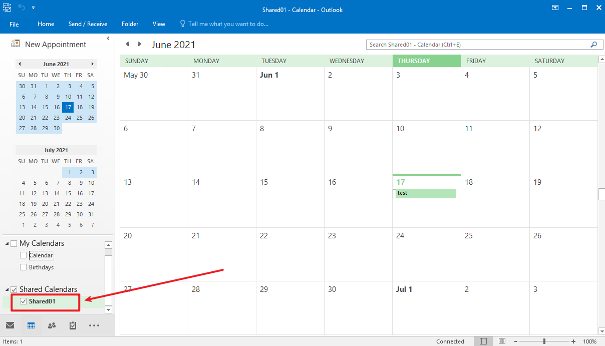The image size is (605, 346).
Task: Select the May 30 day cell
Action: coord(154,94)
